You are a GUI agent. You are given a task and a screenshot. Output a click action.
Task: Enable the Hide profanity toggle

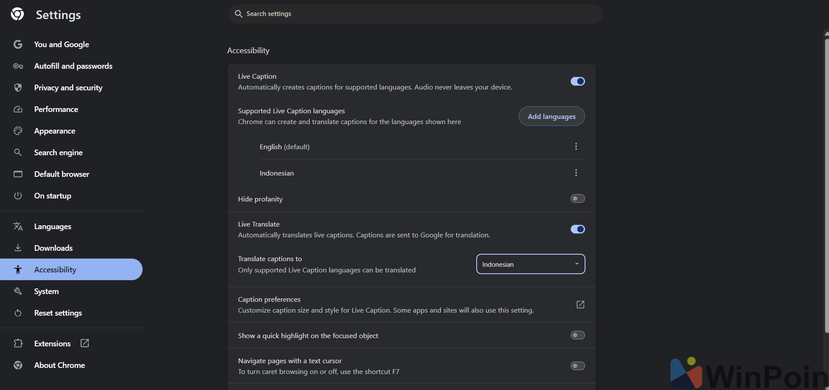[578, 198]
